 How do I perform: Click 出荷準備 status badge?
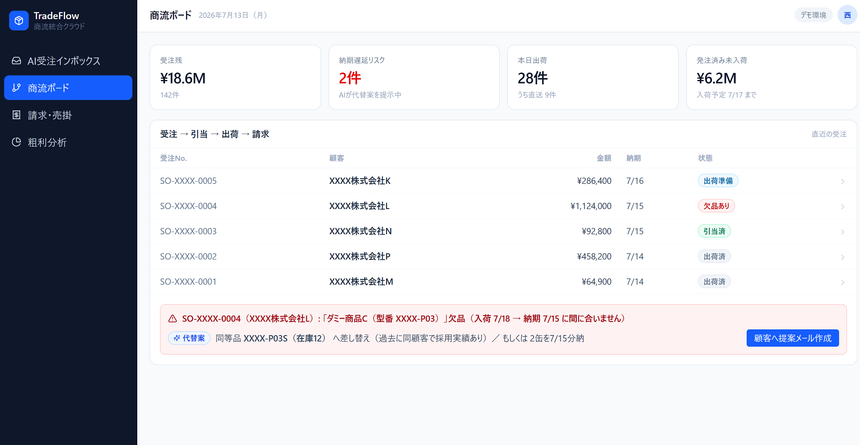click(718, 181)
